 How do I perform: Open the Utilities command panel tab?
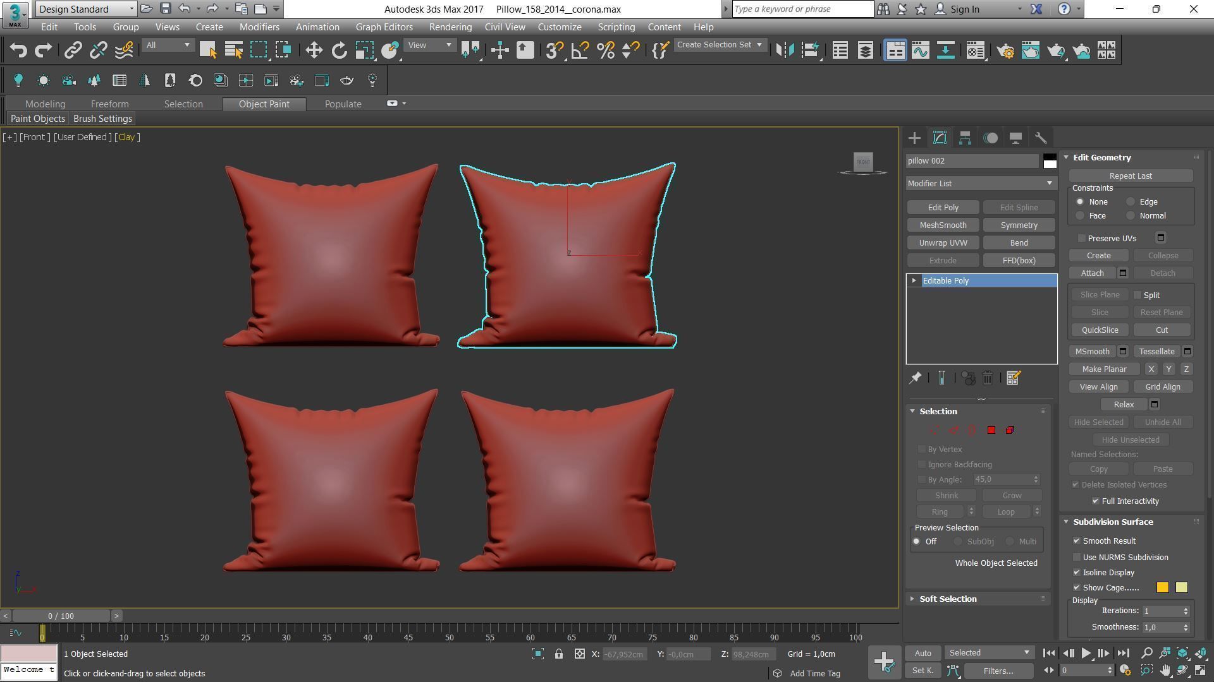tap(1041, 138)
